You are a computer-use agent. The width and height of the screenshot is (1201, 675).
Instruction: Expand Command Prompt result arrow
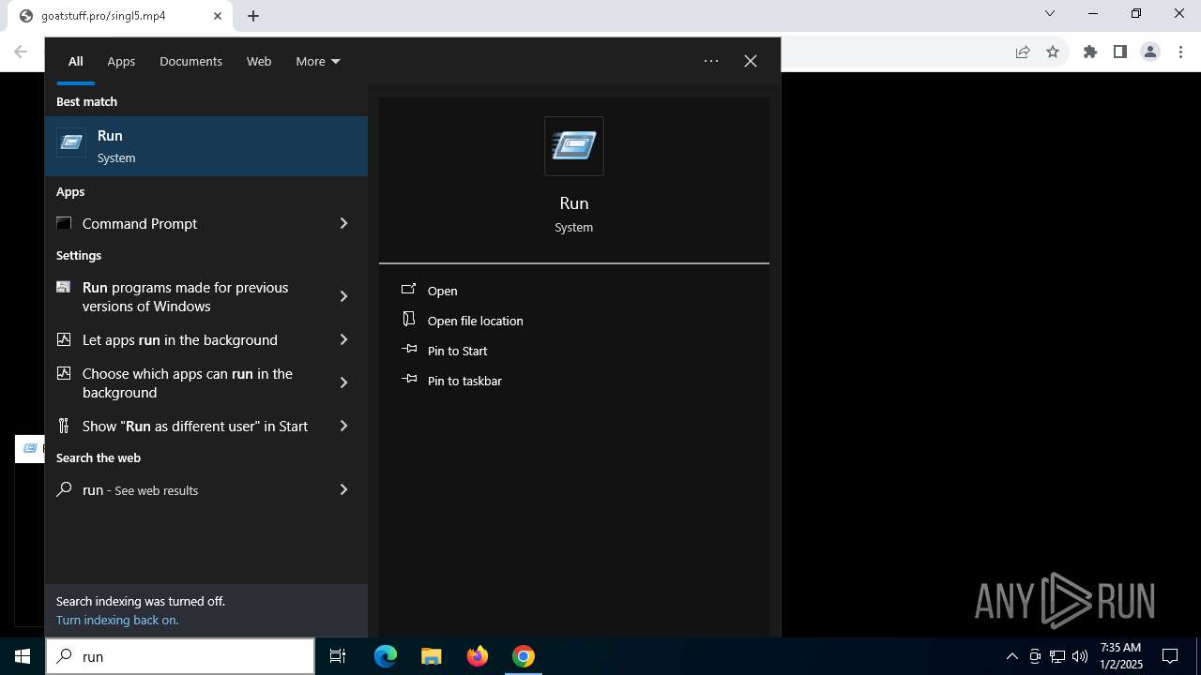pos(343,223)
